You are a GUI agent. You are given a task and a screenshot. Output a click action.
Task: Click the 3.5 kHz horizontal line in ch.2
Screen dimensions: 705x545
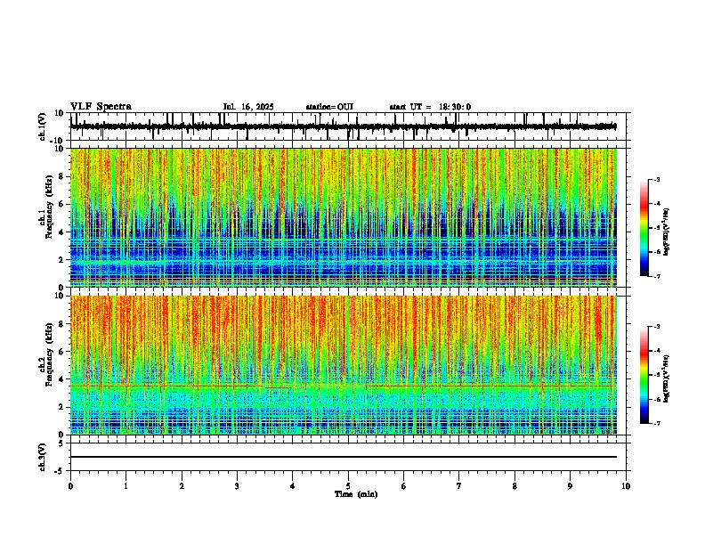point(343,386)
